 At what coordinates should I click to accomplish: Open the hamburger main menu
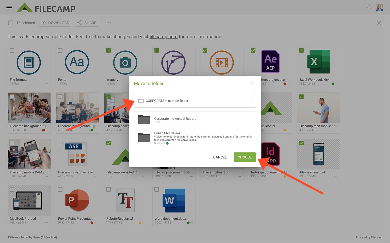(x=9, y=8)
